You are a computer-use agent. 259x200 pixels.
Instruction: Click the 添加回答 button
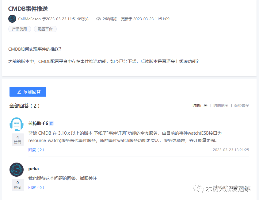pyautogui.click(x=28, y=92)
